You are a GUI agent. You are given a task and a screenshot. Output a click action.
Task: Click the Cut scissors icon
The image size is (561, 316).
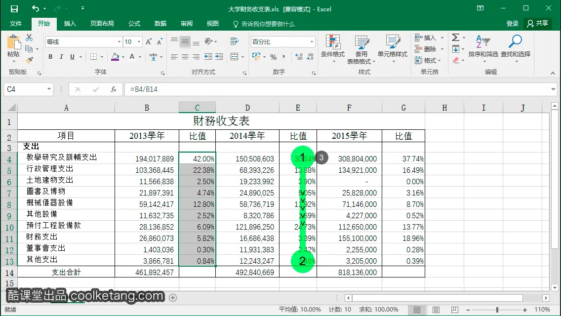[x=29, y=38]
